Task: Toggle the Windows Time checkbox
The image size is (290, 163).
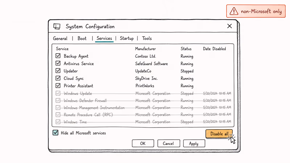Action: tap(58, 122)
